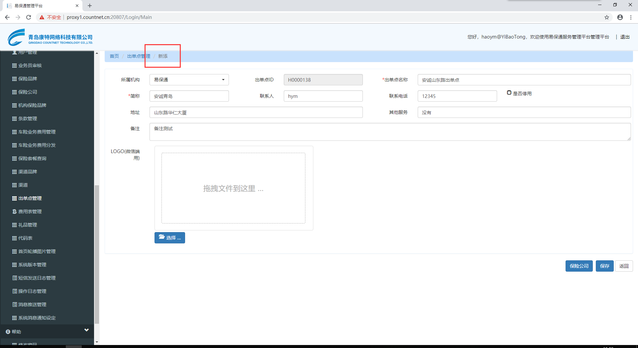Click the grid icon beside 条款管理
Image resolution: width=638 pixels, height=348 pixels.
click(14, 119)
